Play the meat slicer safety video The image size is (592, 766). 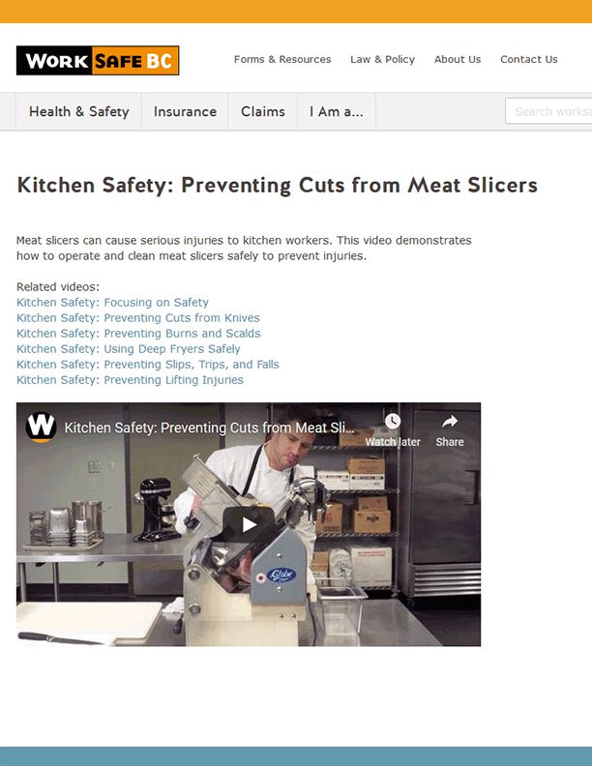(x=249, y=524)
